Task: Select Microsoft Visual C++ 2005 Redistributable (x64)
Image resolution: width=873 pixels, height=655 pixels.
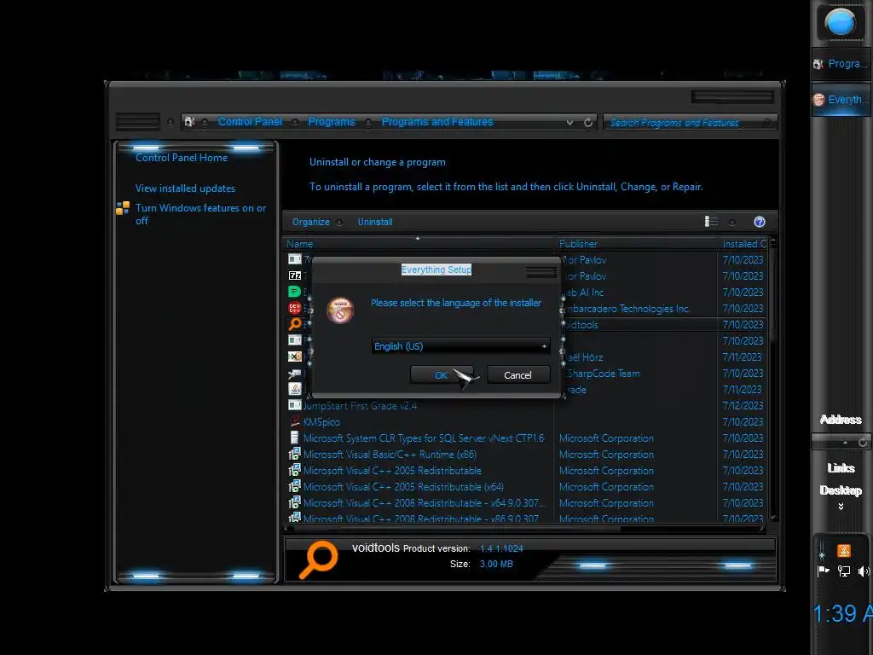Action: point(403,486)
